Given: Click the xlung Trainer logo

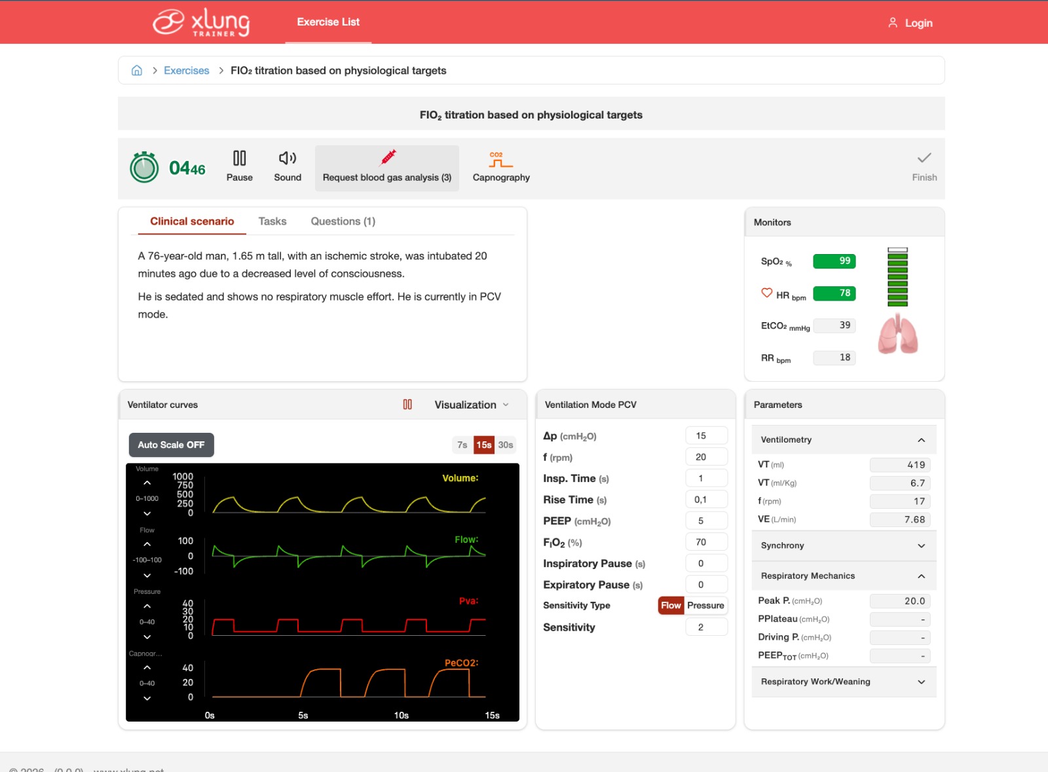Looking at the screenshot, I should pos(201,22).
